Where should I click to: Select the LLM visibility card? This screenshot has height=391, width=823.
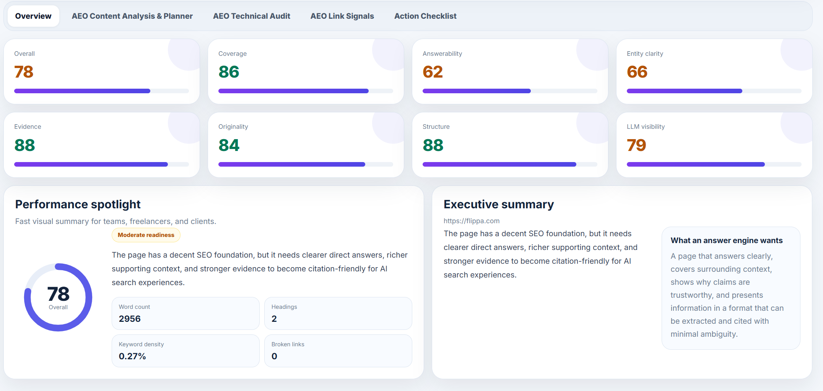point(714,145)
